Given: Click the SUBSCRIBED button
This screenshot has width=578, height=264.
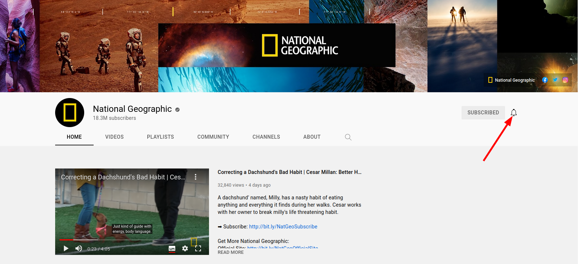Looking at the screenshot, I should click(483, 113).
